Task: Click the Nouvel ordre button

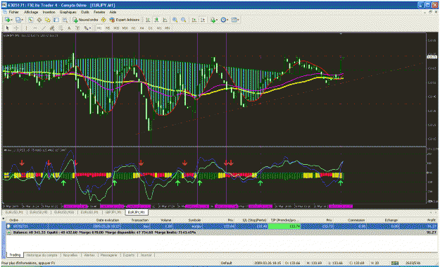Action: tap(86, 20)
